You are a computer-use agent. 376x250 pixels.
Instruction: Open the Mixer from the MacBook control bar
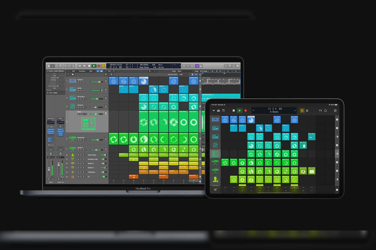[x=69, y=66]
